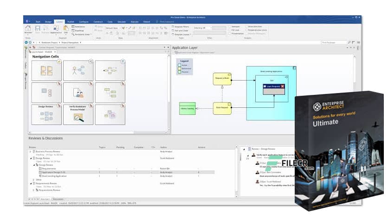Click the user avatar beside Verify each application
Viewport: 388px width, 224px height.
click(253, 155)
